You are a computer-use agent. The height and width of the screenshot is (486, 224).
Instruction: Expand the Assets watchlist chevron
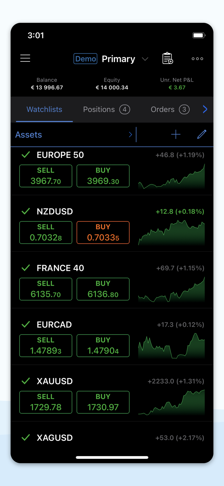point(130,134)
